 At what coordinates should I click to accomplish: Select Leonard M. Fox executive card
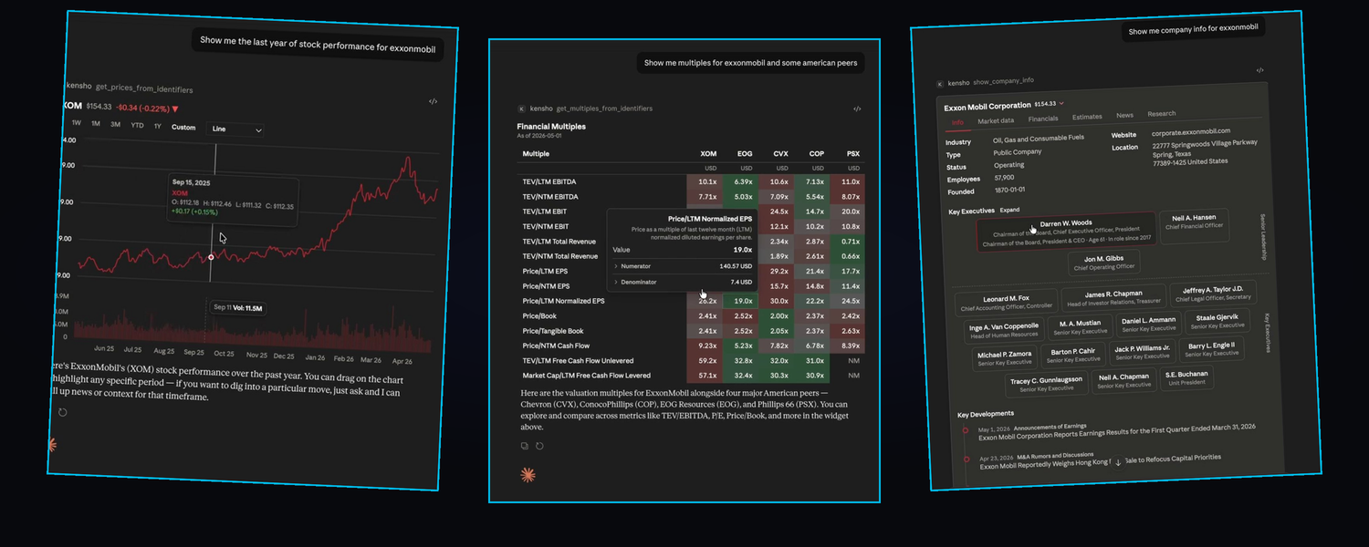1007,303
